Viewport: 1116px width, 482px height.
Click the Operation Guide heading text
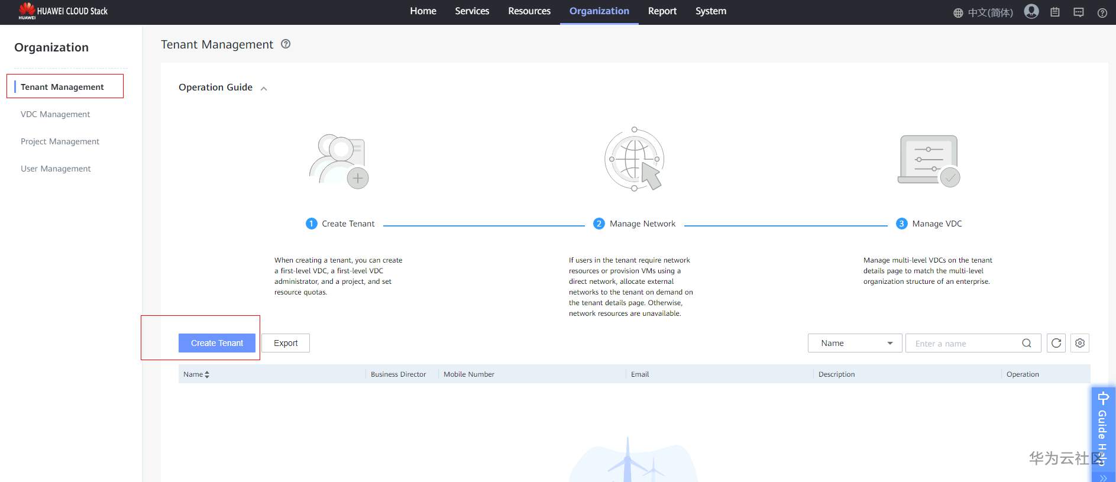pyautogui.click(x=216, y=87)
